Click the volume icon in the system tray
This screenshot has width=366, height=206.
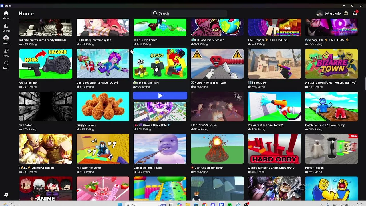(347, 205)
